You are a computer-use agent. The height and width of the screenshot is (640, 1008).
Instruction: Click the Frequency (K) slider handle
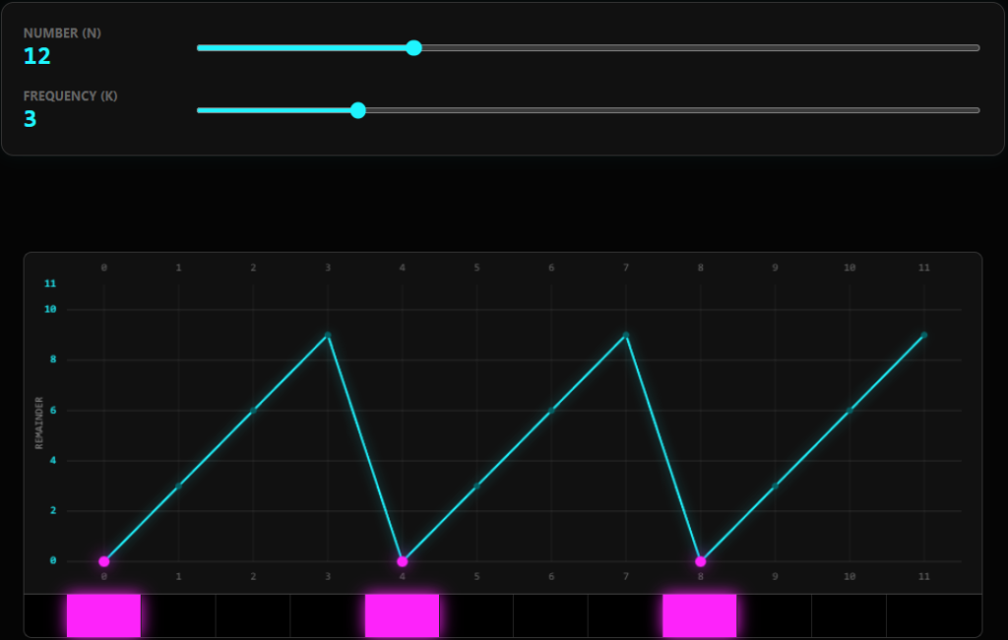point(358,110)
